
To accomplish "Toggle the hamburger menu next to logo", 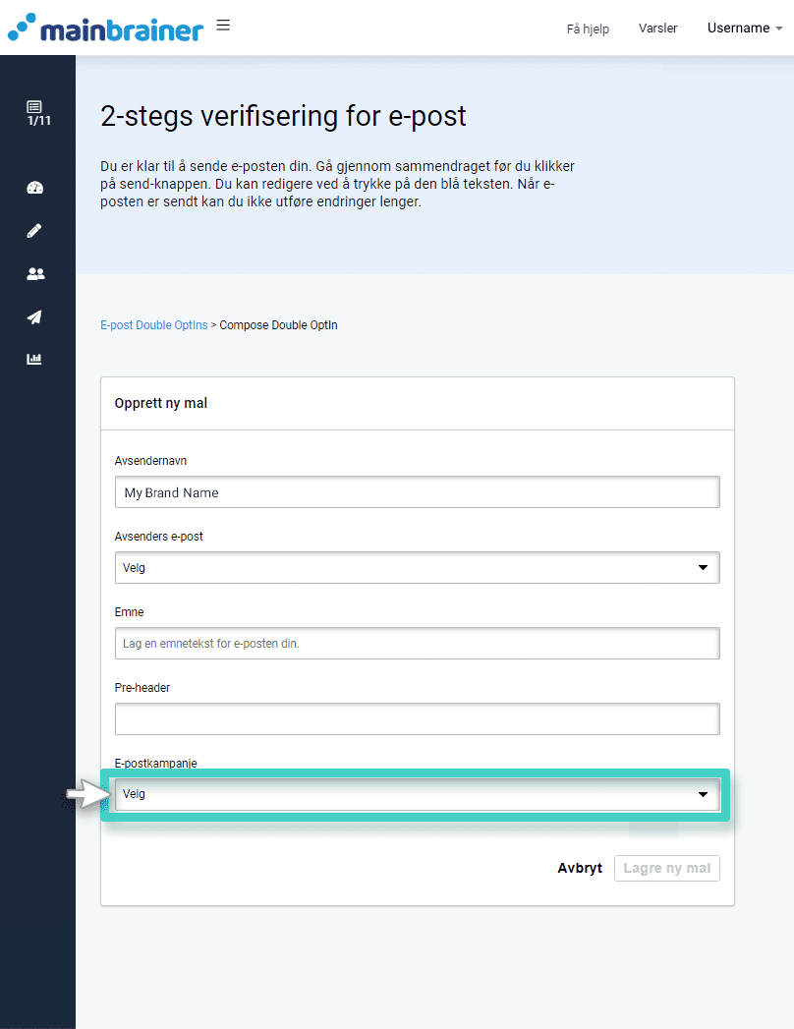I will (x=223, y=26).
